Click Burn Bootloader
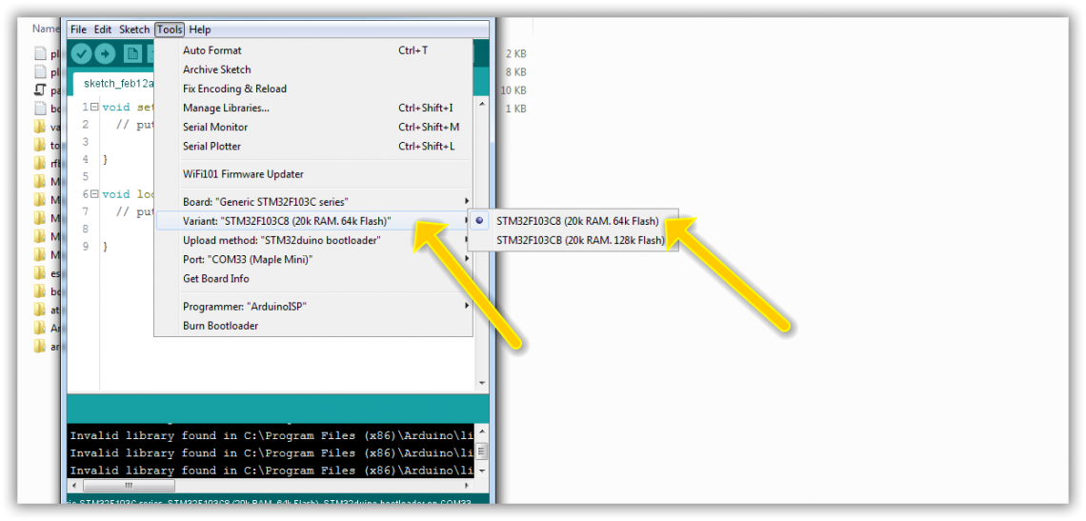Screen dimensions: 1086x521 pyautogui.click(x=220, y=326)
